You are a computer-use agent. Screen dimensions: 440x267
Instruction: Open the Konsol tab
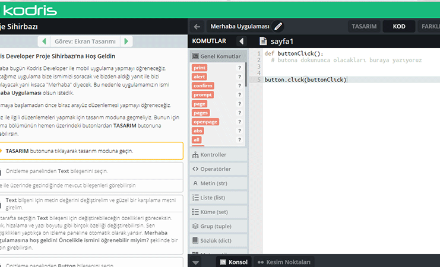pos(234,262)
